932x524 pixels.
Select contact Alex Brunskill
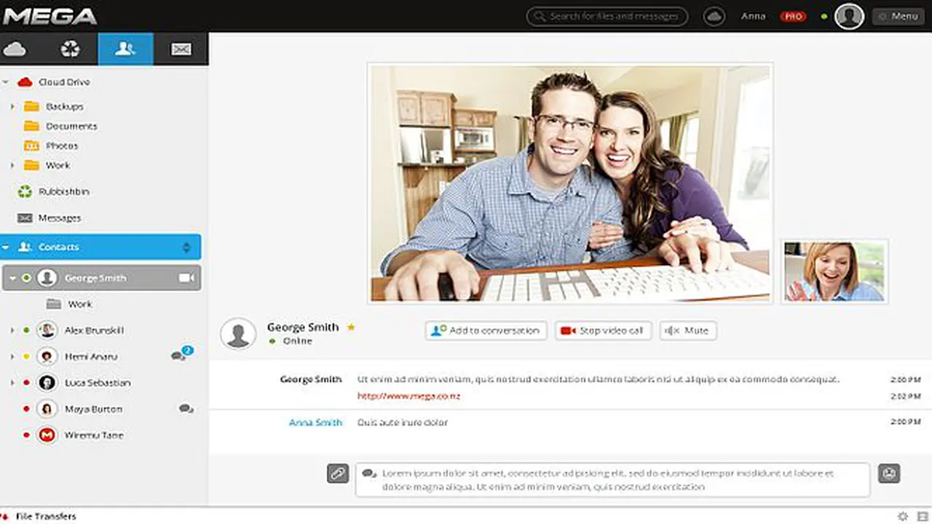[94, 330]
